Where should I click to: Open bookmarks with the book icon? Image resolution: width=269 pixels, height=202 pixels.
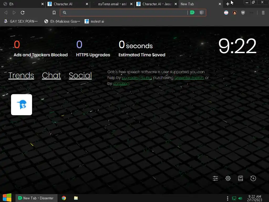[x=241, y=178]
